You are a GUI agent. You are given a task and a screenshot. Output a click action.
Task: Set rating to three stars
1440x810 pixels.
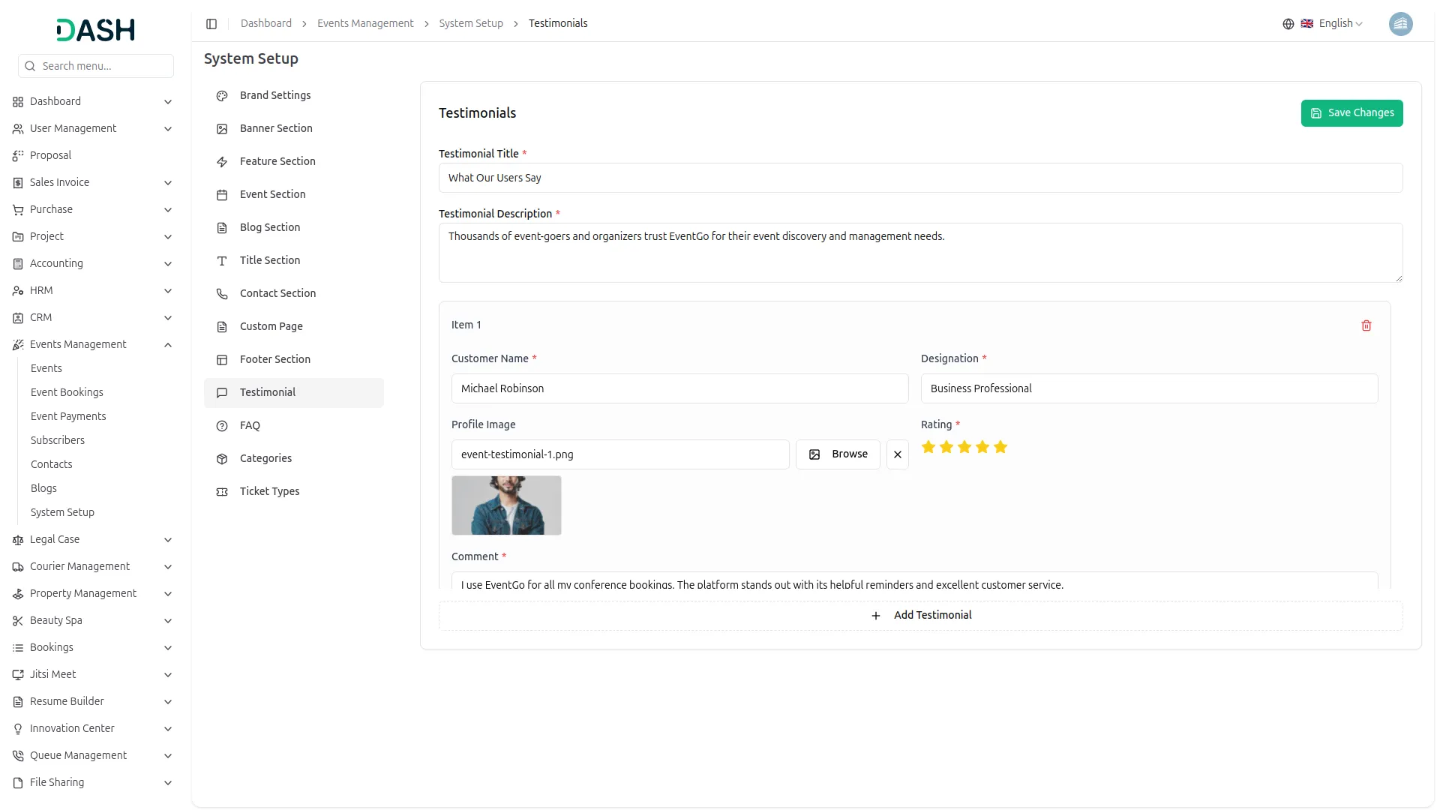[964, 448]
